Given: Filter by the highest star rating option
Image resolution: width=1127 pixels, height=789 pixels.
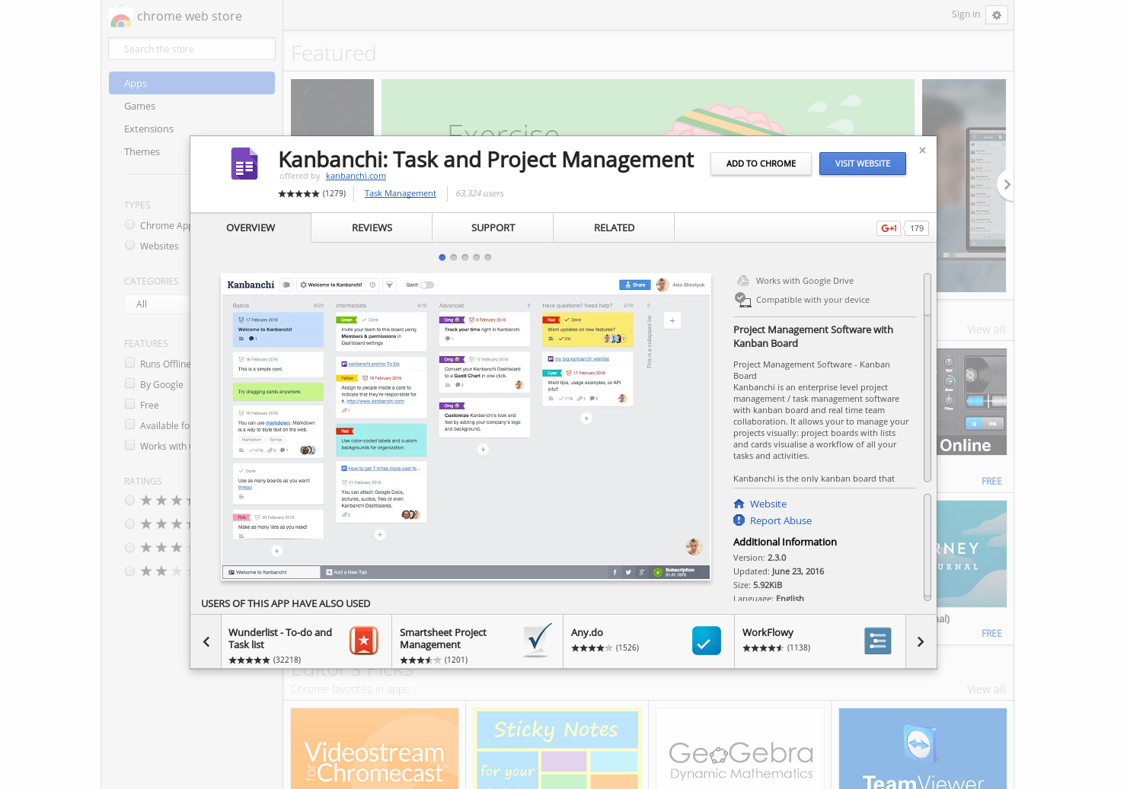Looking at the screenshot, I should (x=130, y=500).
